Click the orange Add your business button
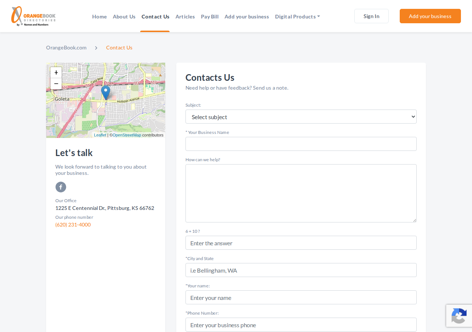 point(430,16)
